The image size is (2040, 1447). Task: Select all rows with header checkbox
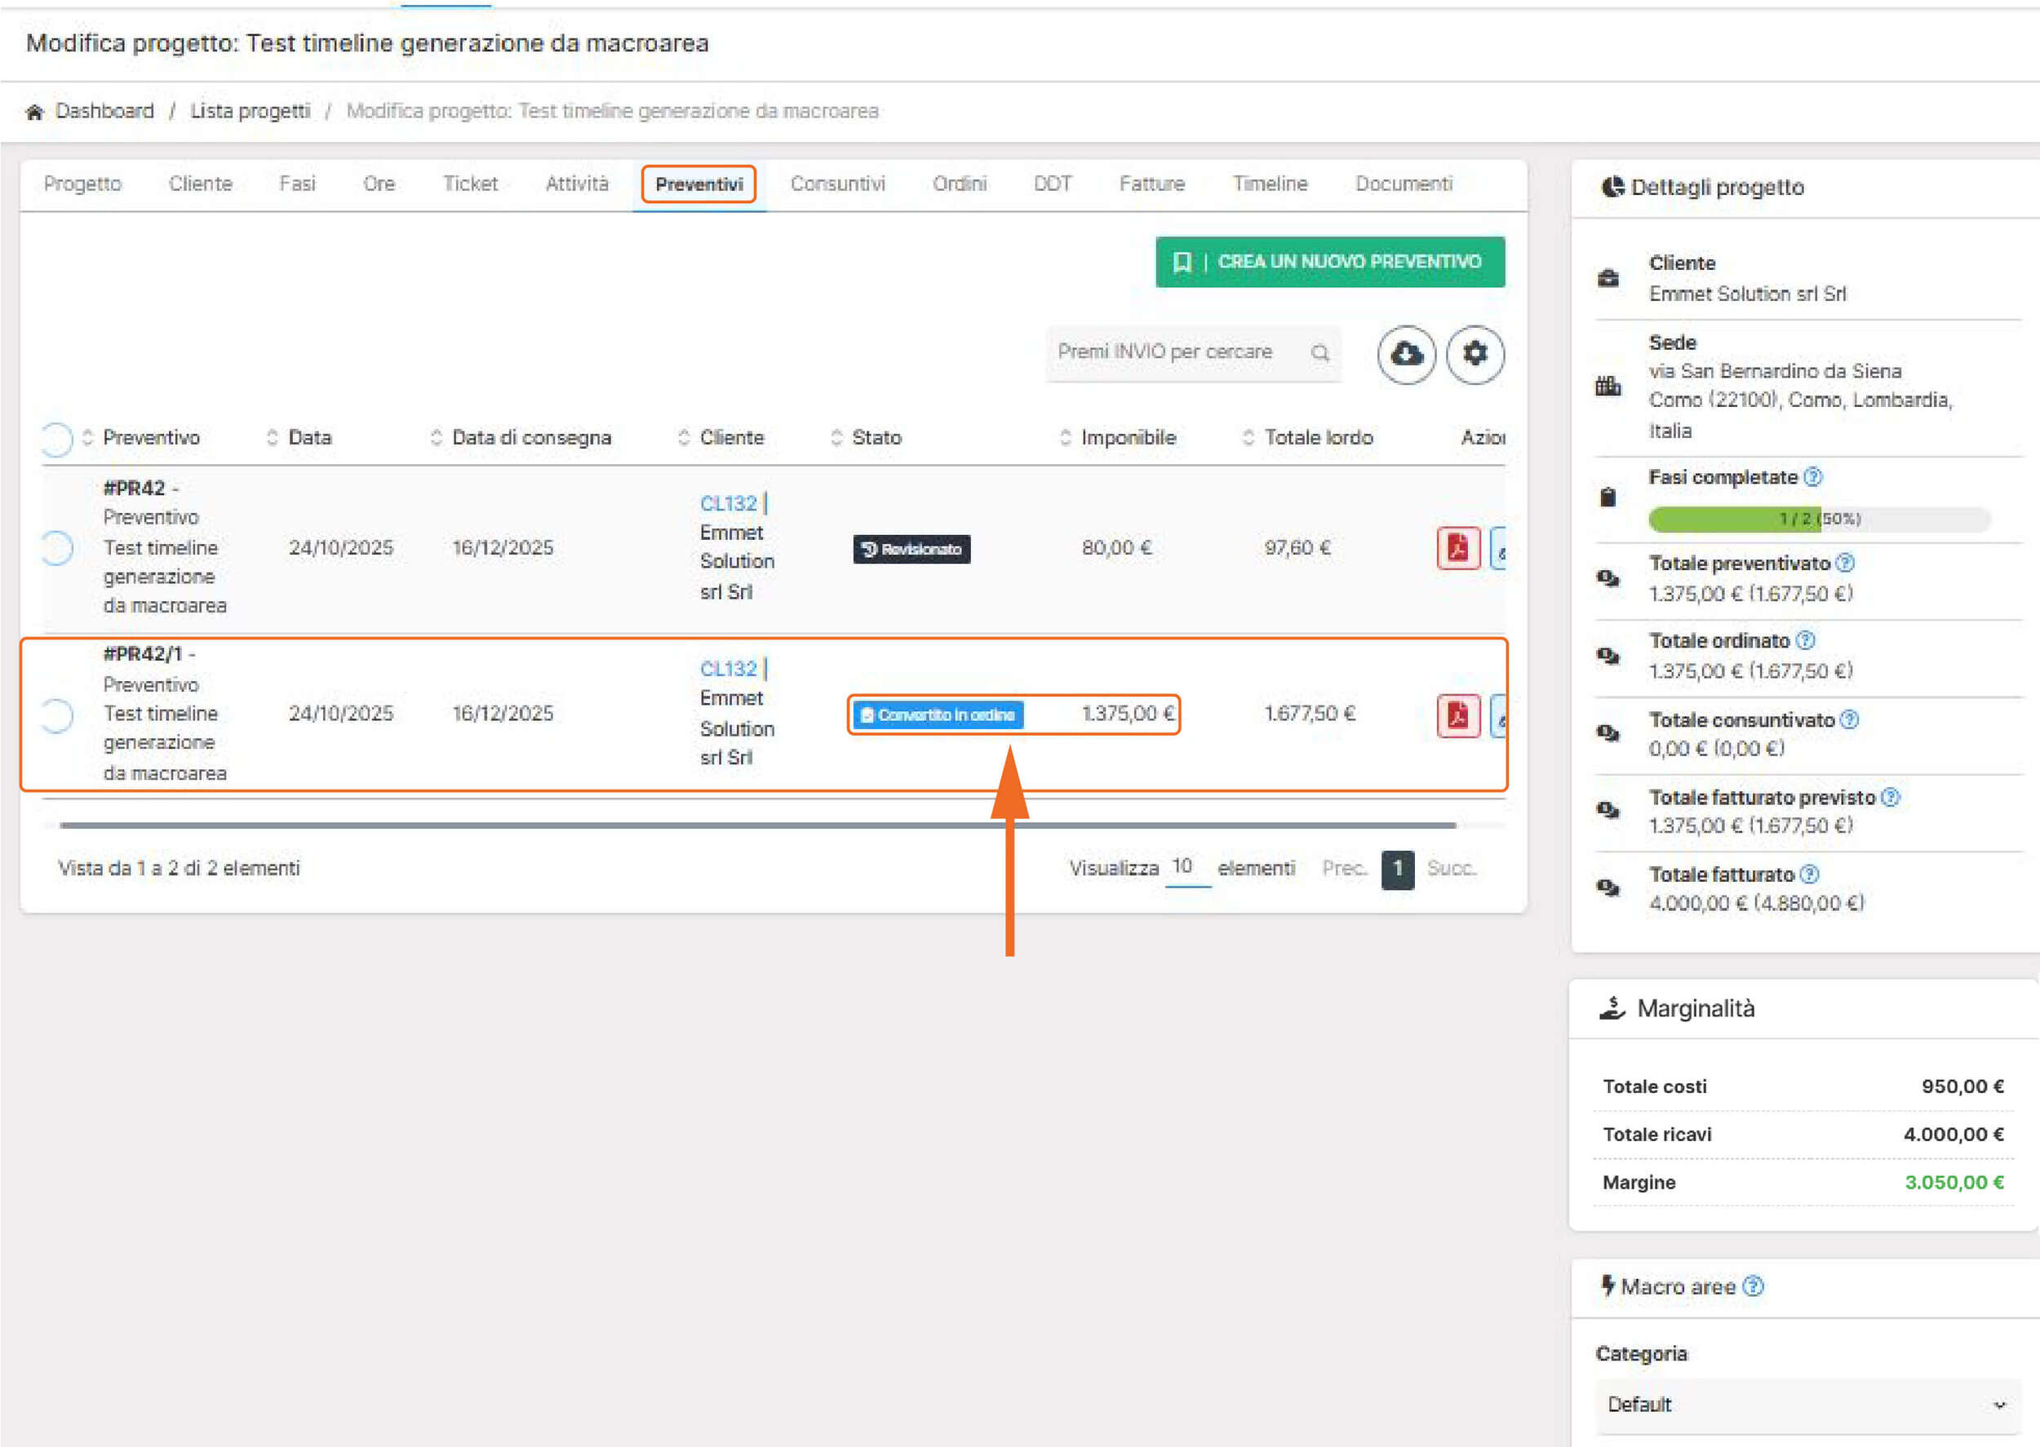[x=55, y=438]
